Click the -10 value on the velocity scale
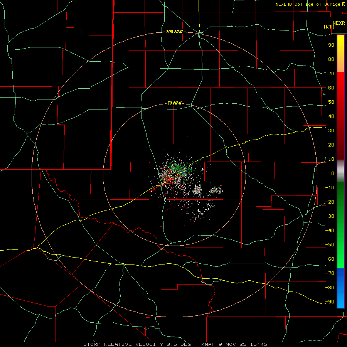The width and height of the screenshot is (347, 347). [330, 188]
